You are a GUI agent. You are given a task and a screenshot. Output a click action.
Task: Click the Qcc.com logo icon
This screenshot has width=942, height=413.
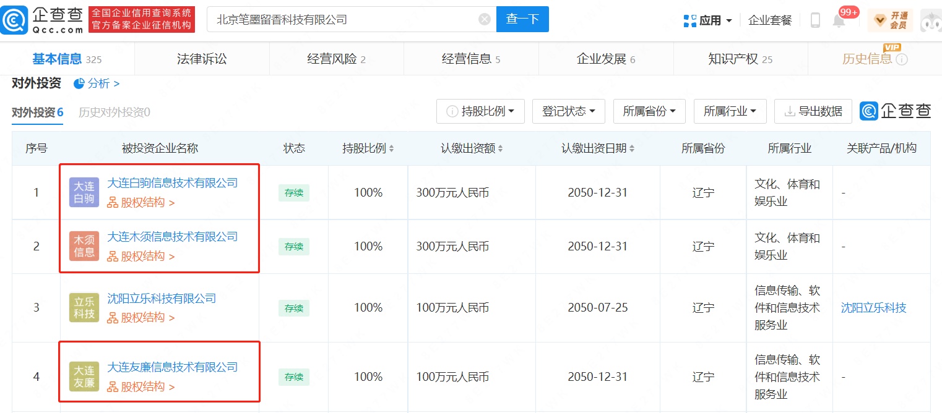point(15,20)
